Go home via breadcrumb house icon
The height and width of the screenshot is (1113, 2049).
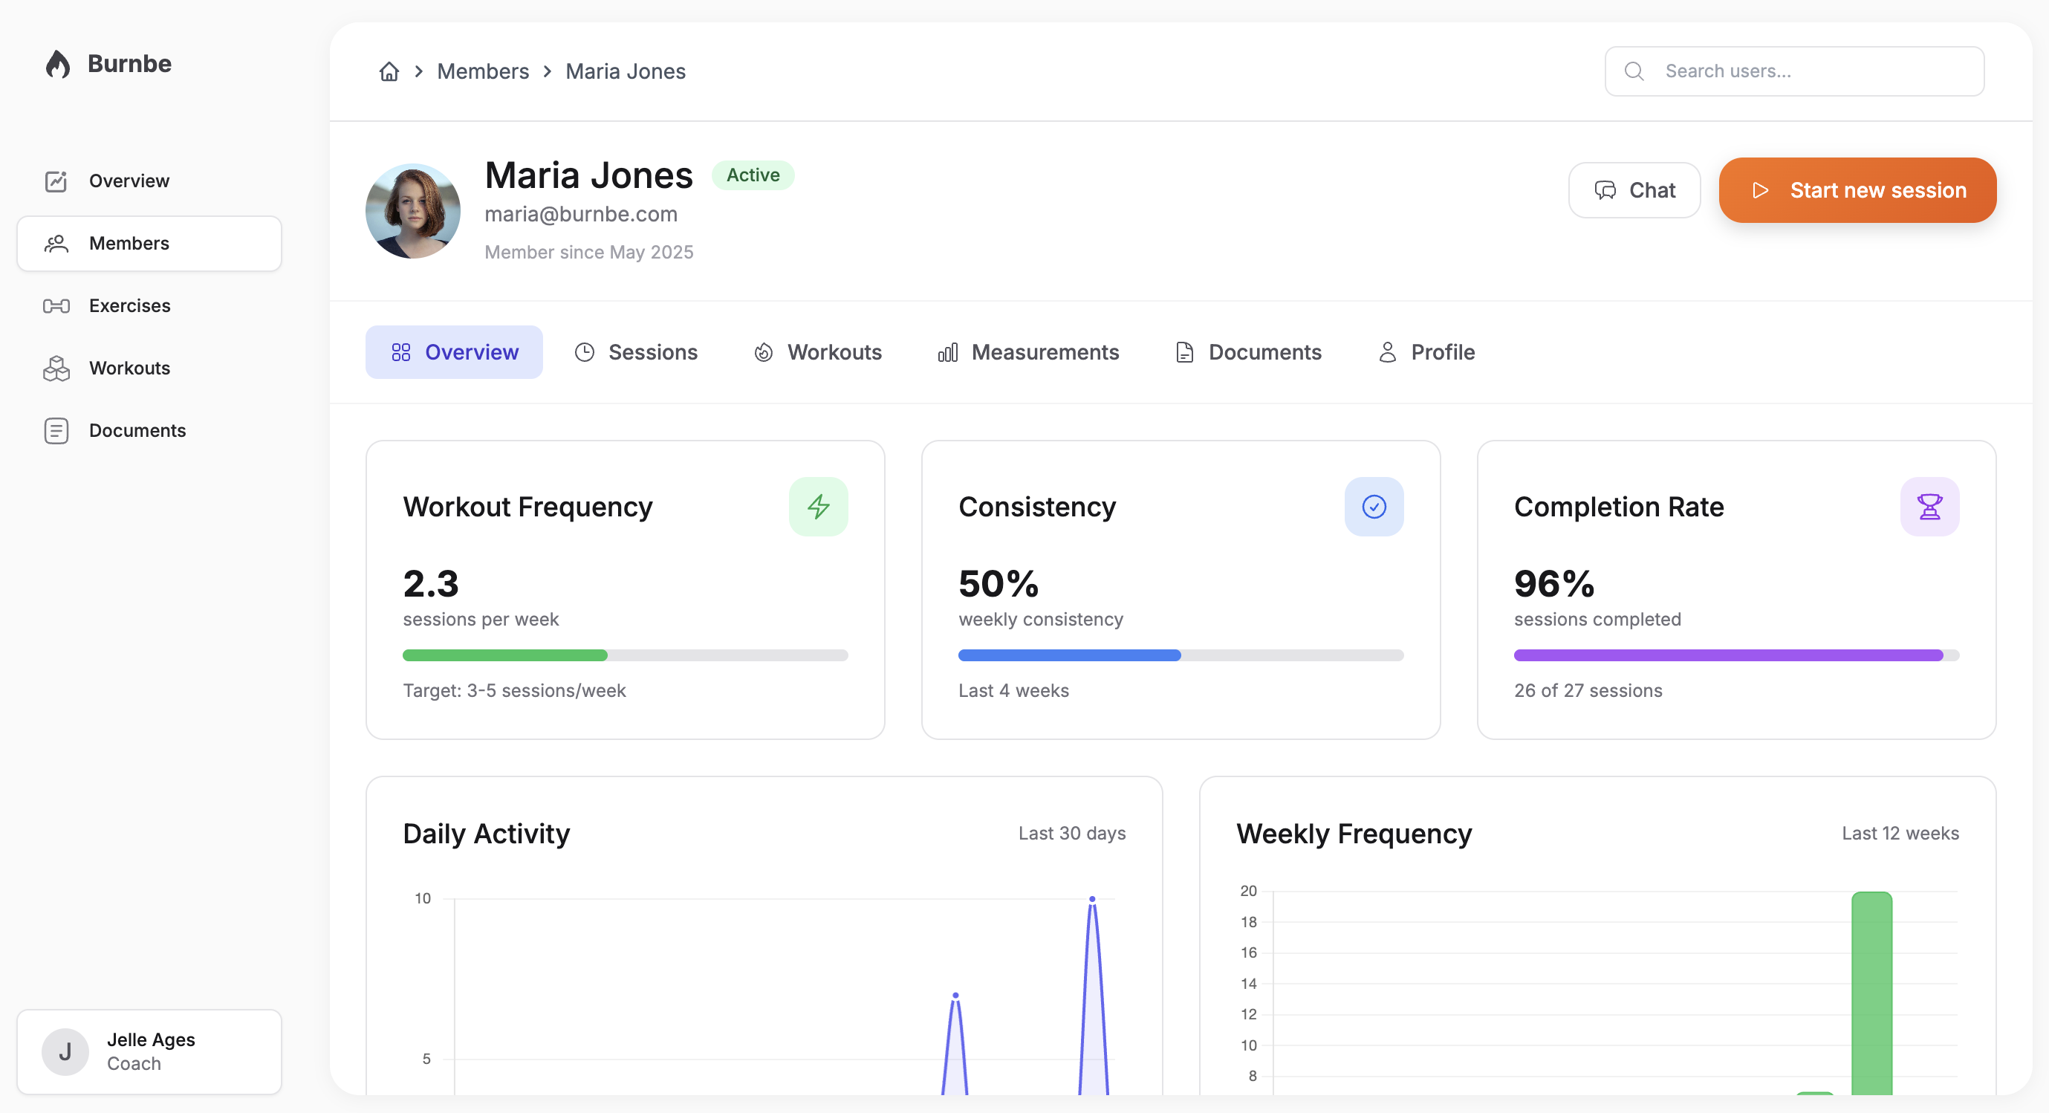click(x=389, y=71)
